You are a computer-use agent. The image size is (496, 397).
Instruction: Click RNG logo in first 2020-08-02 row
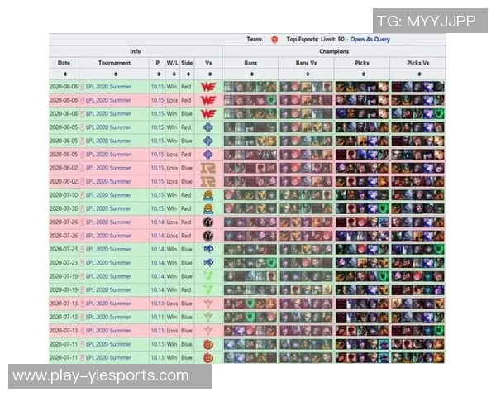pyautogui.click(x=208, y=168)
